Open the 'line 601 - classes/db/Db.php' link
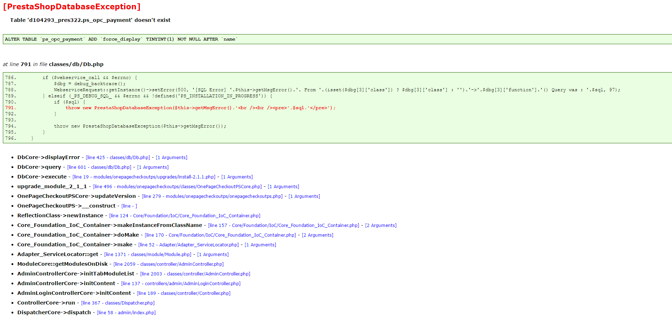This screenshot has width=672, height=325. pos(99,167)
